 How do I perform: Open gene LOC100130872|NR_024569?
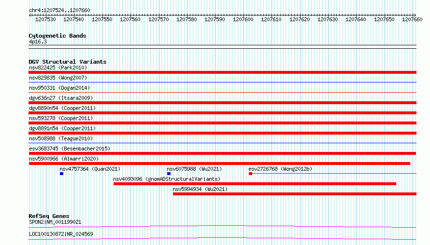(x=61, y=234)
